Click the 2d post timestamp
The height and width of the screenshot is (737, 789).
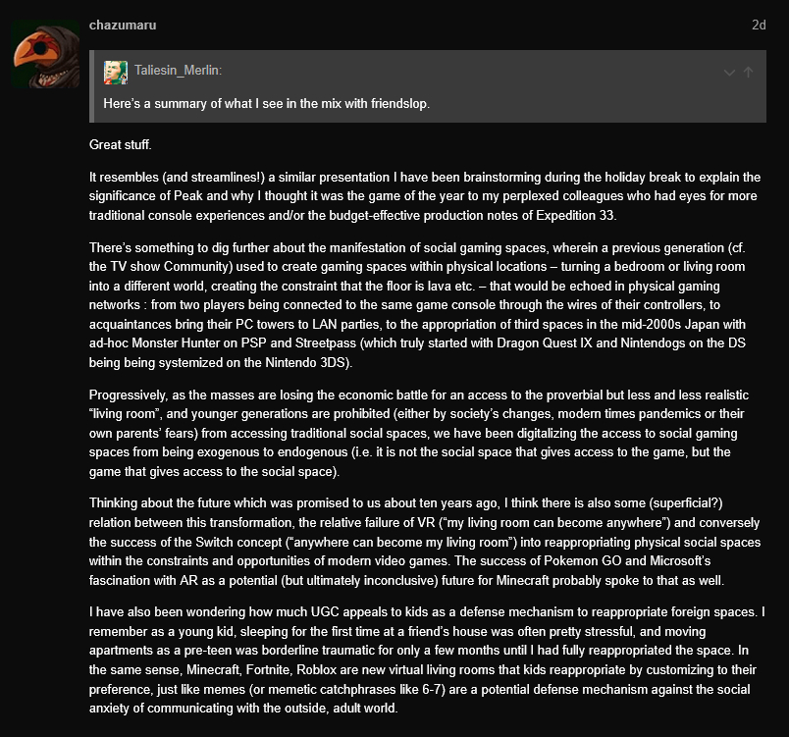click(x=758, y=26)
